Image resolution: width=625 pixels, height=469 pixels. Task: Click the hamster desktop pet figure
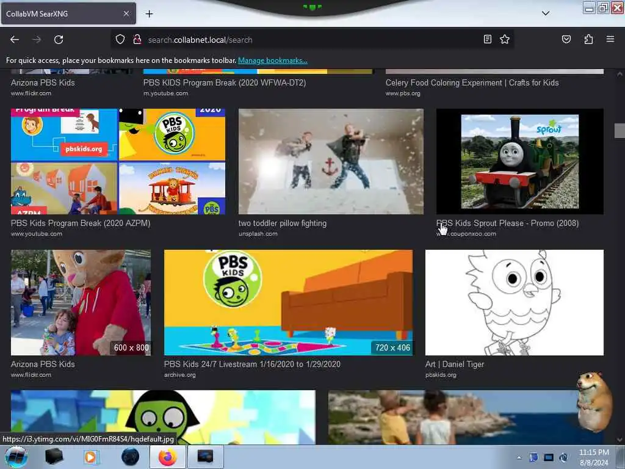coord(594,401)
